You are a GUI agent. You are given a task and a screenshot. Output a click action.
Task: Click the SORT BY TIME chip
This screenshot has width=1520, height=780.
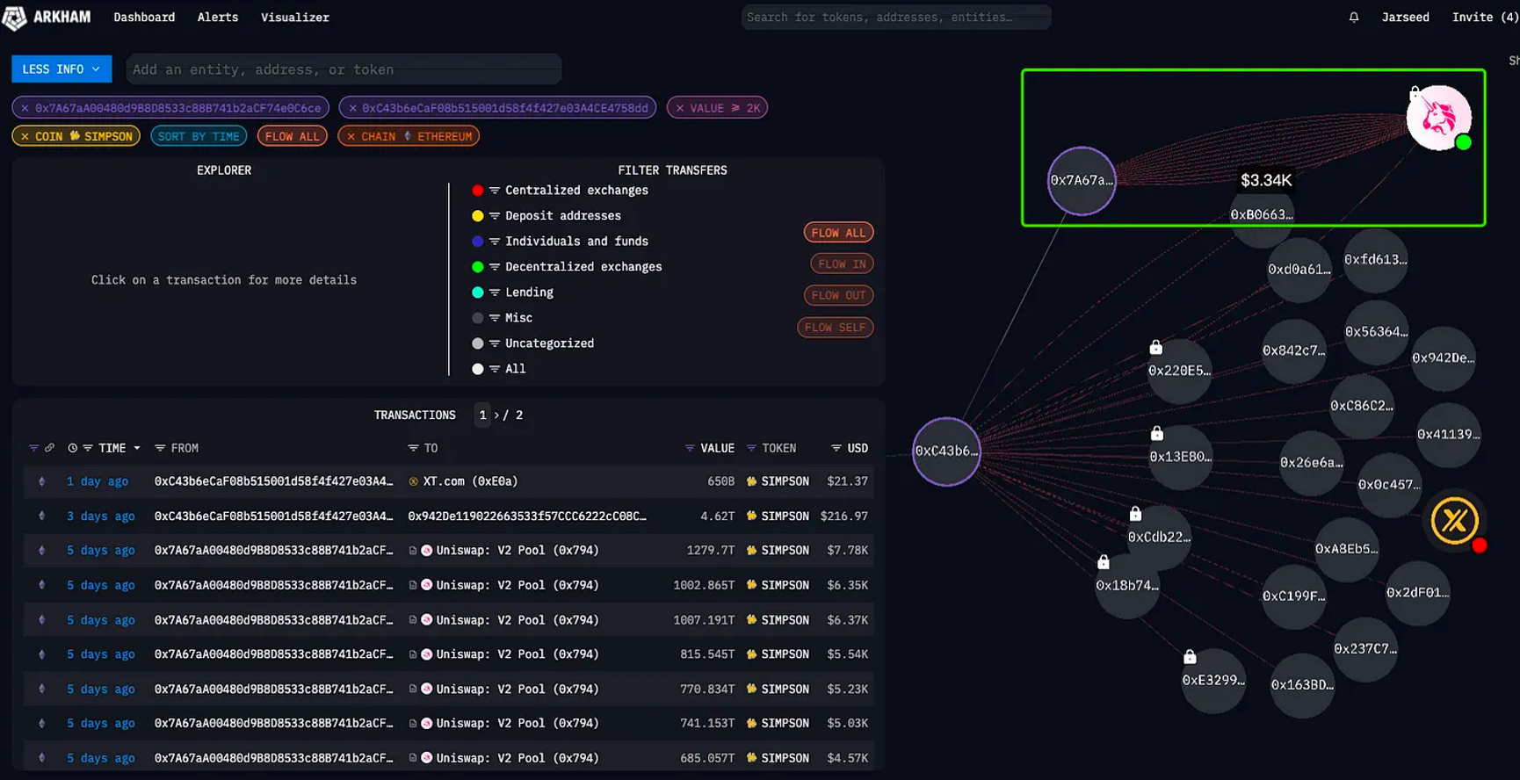pos(199,136)
